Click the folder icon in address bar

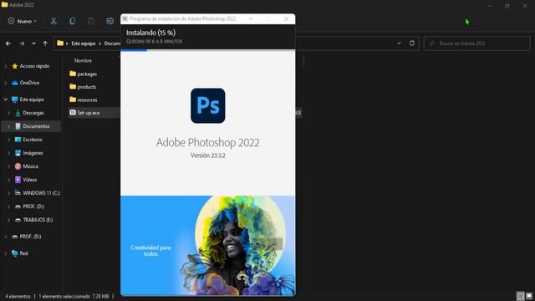tap(60, 43)
